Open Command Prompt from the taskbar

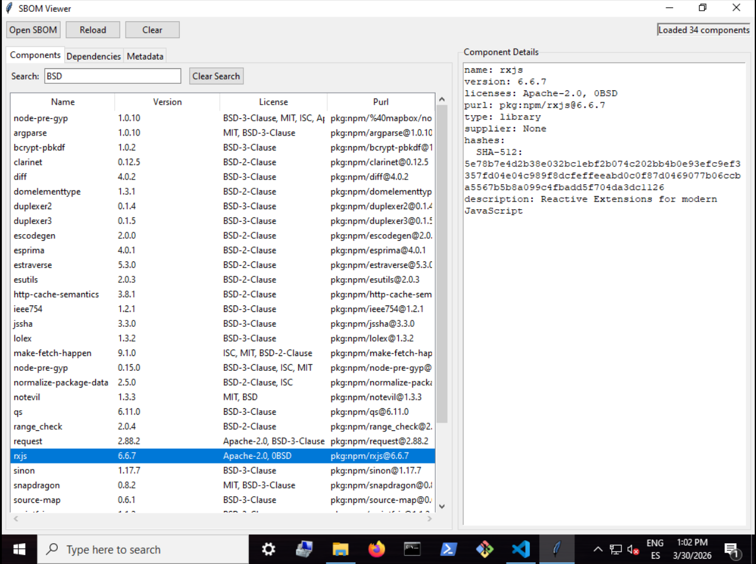click(x=412, y=549)
